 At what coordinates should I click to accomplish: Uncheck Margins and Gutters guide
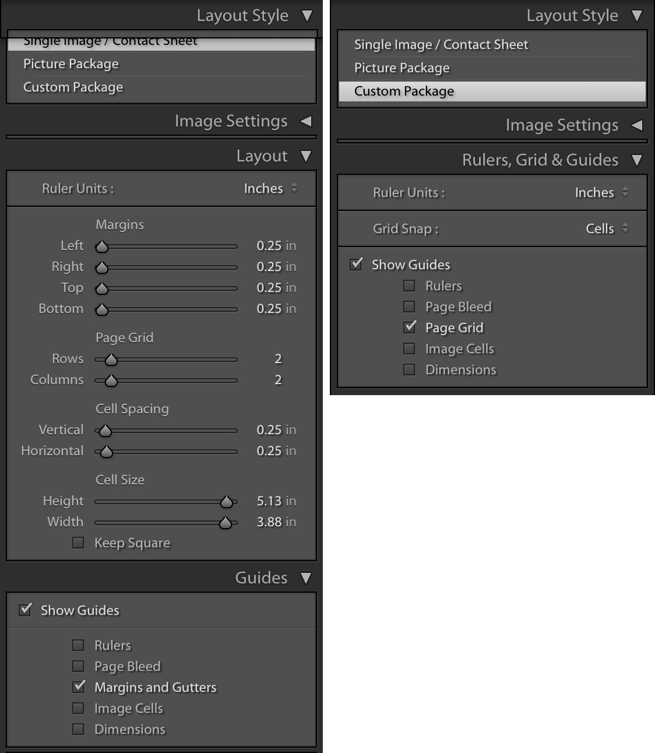click(x=78, y=687)
